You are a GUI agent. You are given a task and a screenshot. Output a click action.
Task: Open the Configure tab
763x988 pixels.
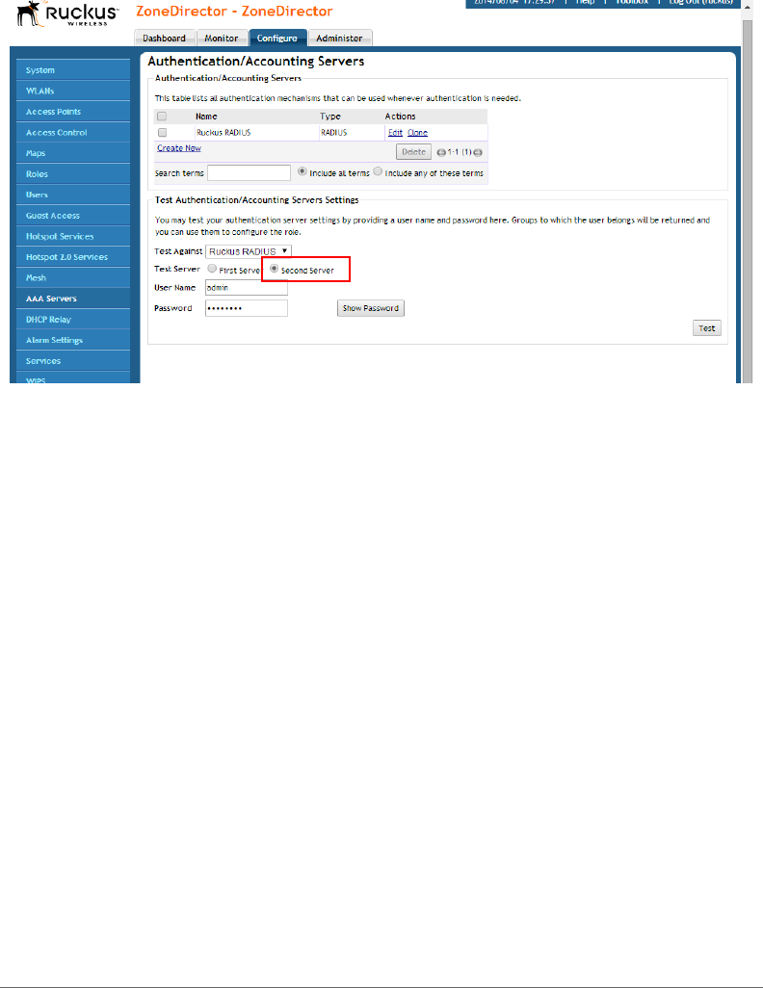(x=277, y=39)
